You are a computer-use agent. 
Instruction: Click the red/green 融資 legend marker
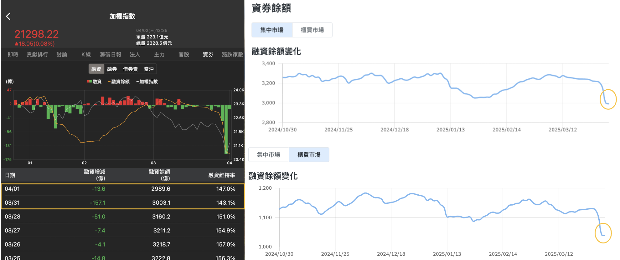(89, 82)
